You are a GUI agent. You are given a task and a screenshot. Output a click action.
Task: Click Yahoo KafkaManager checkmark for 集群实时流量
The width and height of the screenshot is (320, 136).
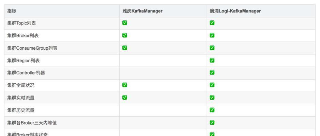pos(125,97)
